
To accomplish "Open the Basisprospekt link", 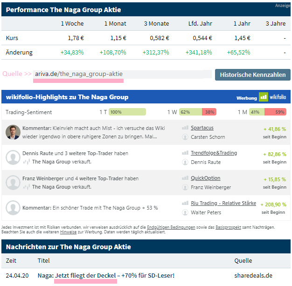I will point(228,227).
